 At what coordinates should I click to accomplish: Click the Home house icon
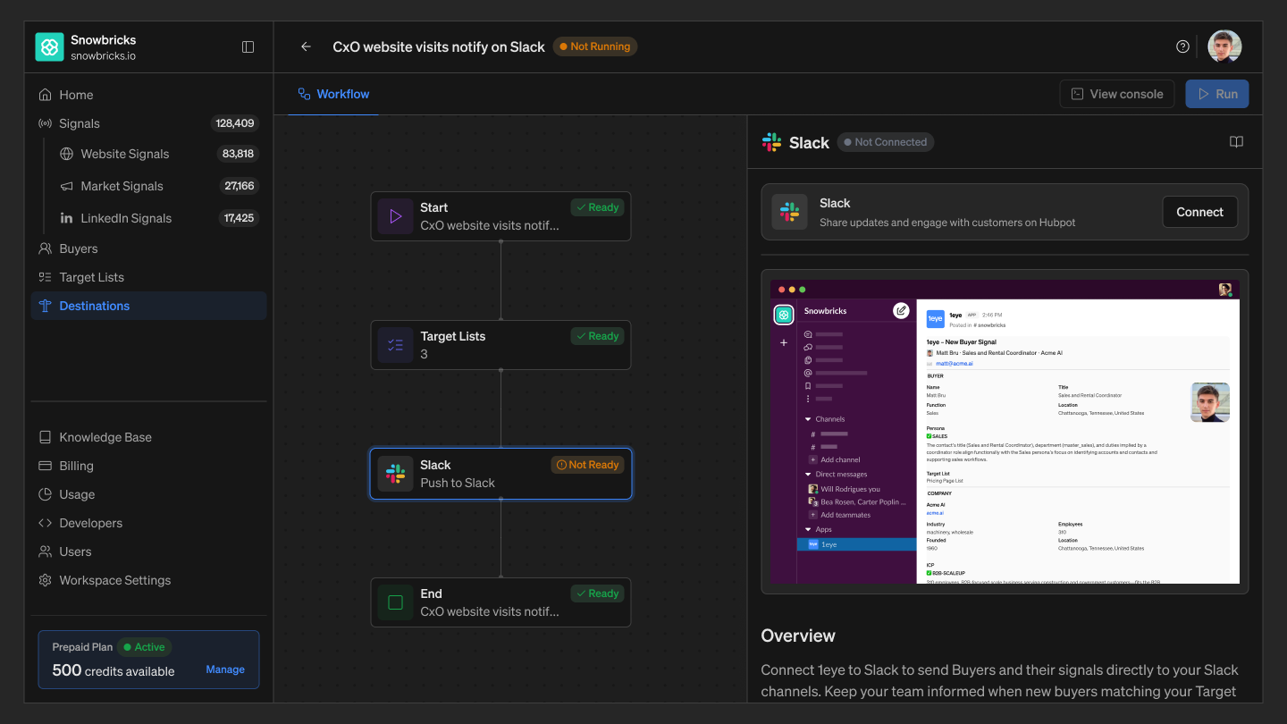pyautogui.click(x=45, y=95)
